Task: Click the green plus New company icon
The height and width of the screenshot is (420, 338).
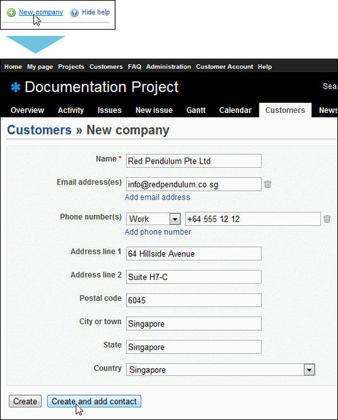Action: pyautogui.click(x=11, y=12)
